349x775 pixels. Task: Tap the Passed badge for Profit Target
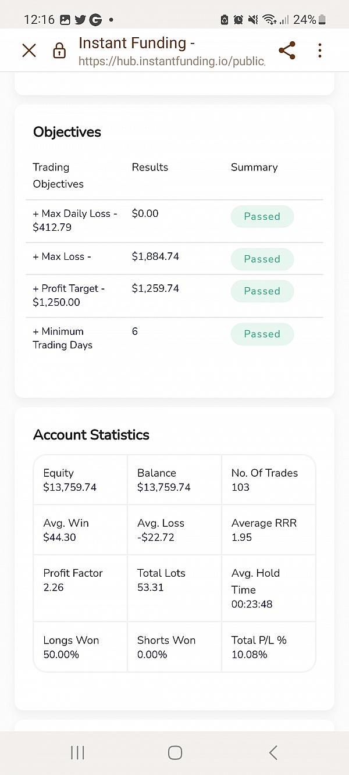pyautogui.click(x=262, y=291)
